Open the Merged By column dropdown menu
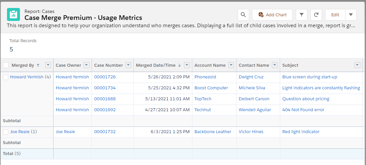The height and width of the screenshot is (165, 366). (x=48, y=65)
